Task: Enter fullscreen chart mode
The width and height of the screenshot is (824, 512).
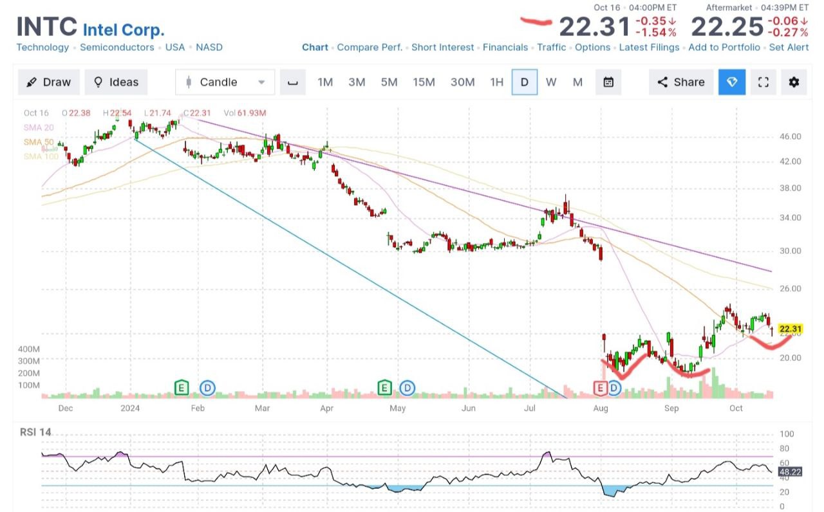Action: tap(763, 82)
